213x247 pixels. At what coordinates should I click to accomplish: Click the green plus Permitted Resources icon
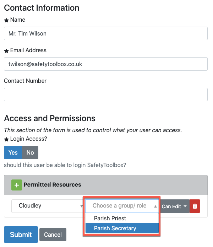point(16,185)
